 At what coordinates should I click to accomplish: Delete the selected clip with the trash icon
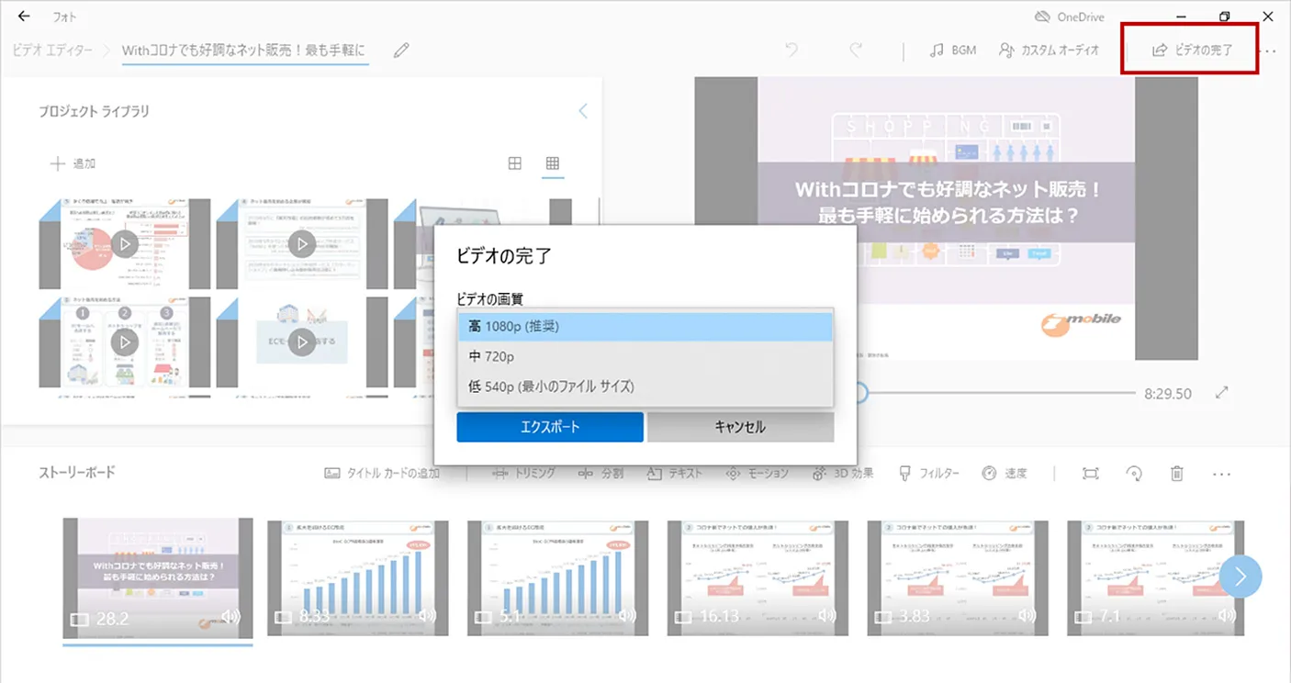1178,474
